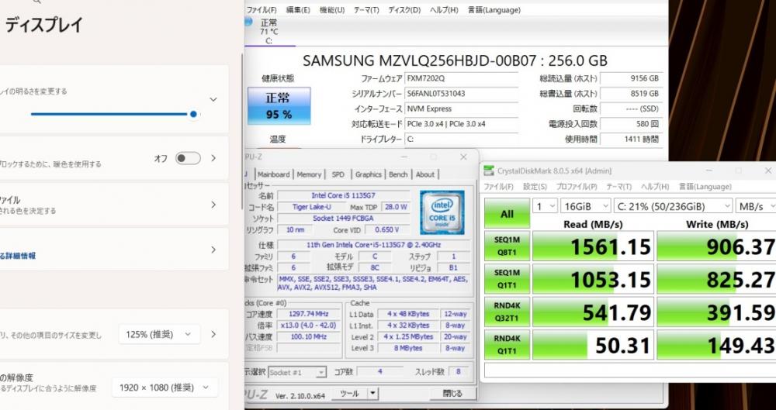
Task: Open 言語(Language) menu in CrystalDiskMark
Action: coord(705,187)
